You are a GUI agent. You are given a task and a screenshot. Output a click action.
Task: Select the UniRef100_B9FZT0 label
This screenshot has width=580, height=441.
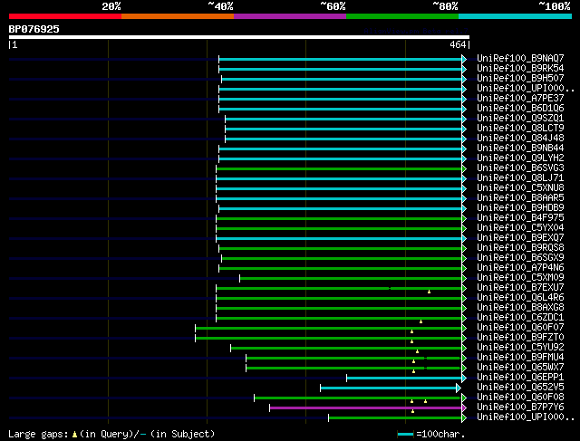(520, 338)
